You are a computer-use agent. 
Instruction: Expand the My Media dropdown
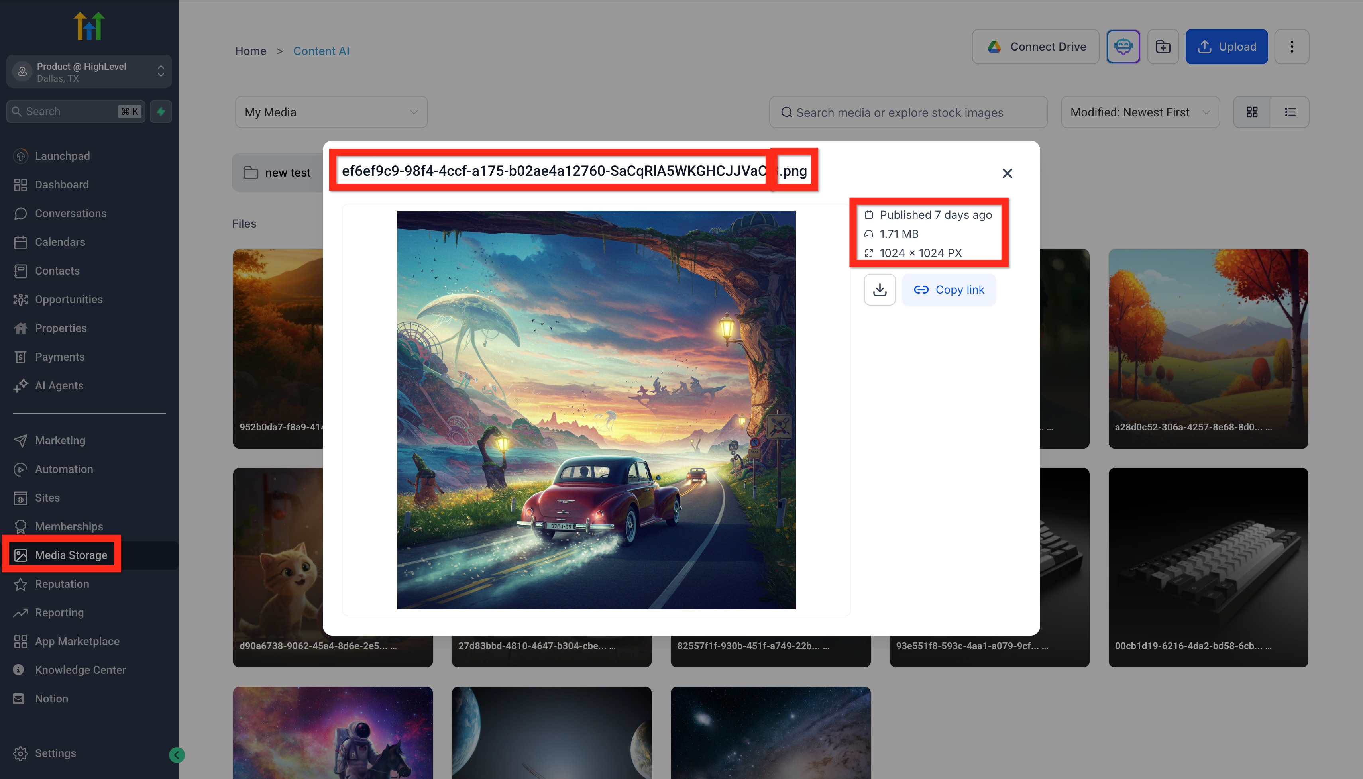click(x=331, y=112)
